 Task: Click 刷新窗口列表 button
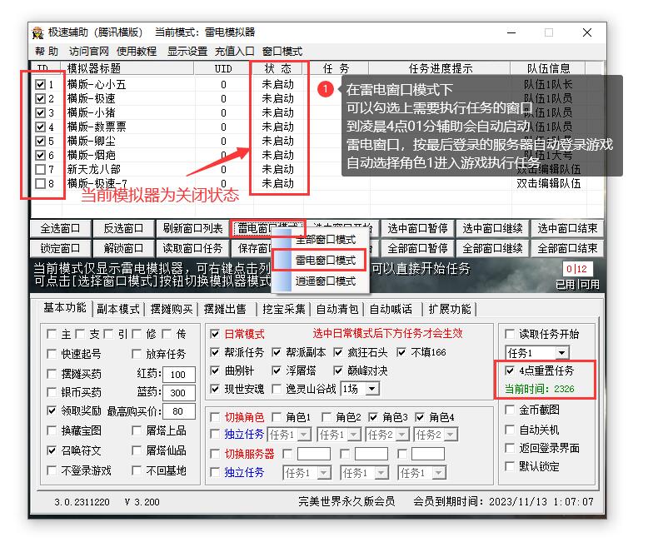tap(192, 228)
